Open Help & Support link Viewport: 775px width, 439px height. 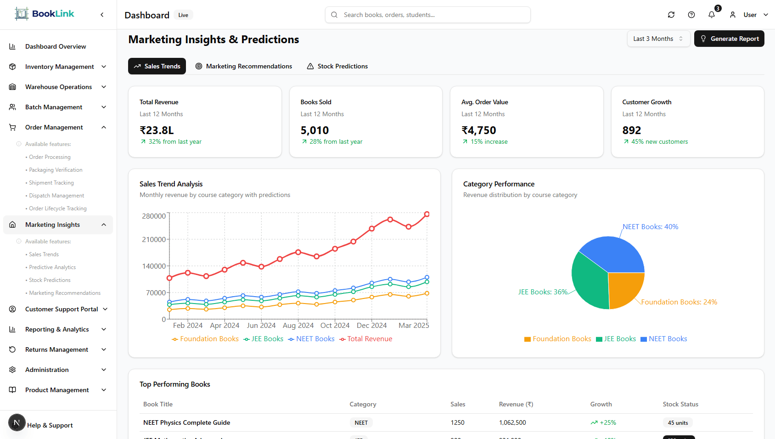pos(50,425)
